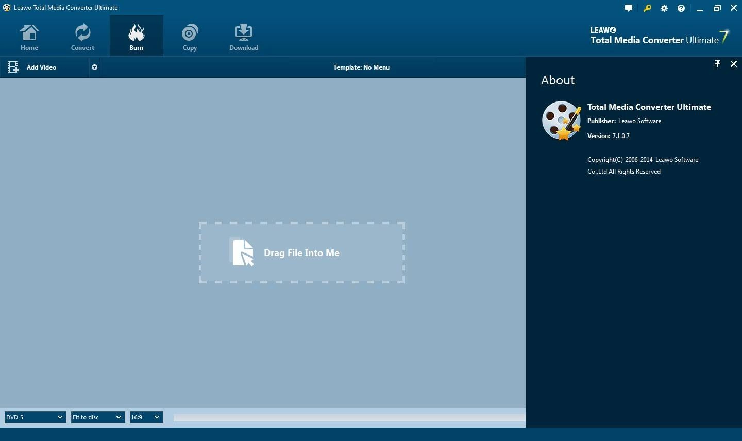742x441 pixels.
Task: Click the Add Video button
Action: coord(45,67)
